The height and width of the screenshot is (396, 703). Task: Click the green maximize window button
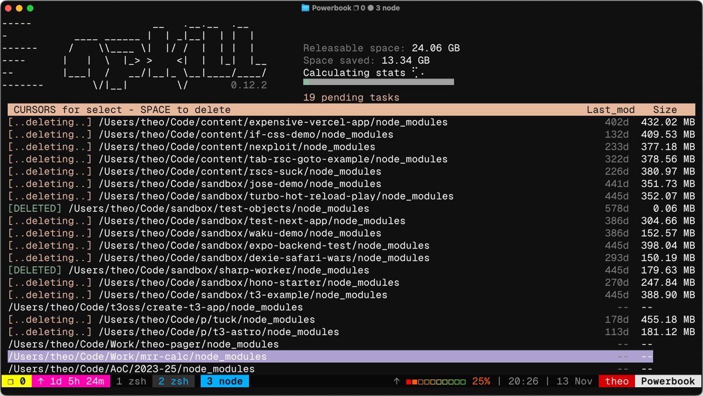pos(30,8)
